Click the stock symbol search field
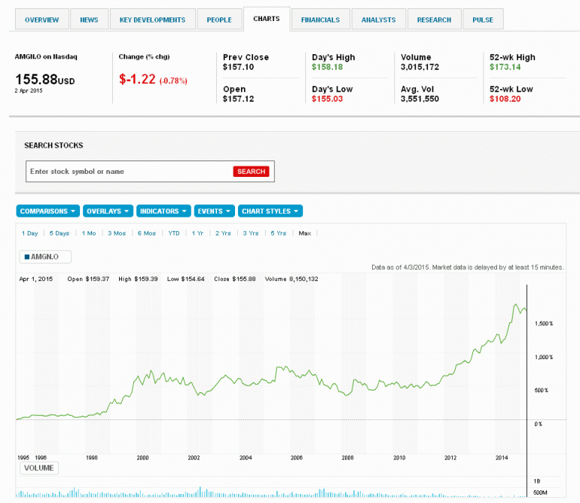580x503 pixels. [x=128, y=172]
